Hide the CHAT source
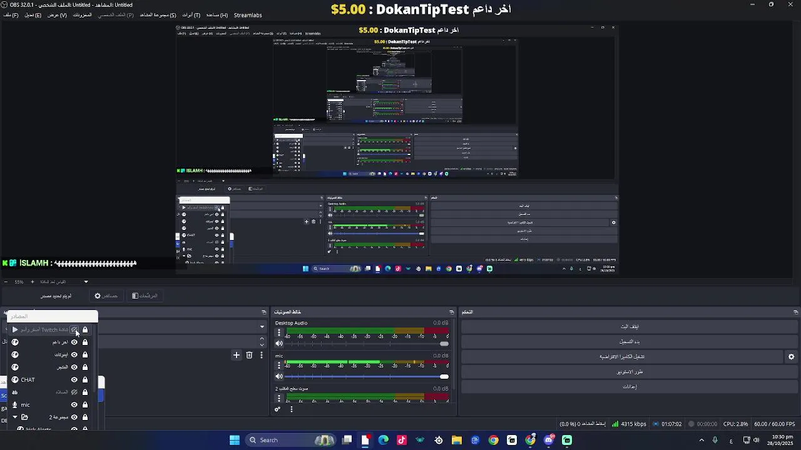This screenshot has height=450, width=801. click(x=74, y=379)
